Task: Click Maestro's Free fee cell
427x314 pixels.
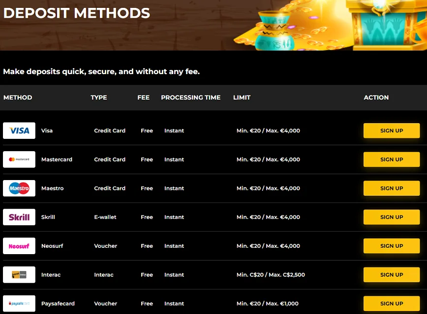Action: point(147,188)
